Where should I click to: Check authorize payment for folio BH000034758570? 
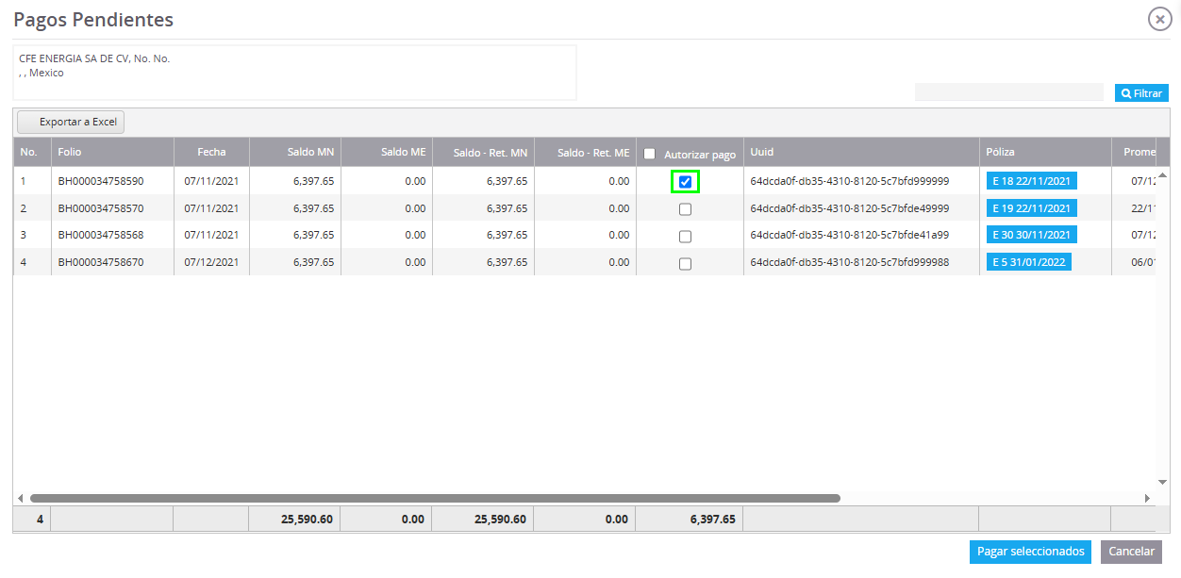pos(685,209)
